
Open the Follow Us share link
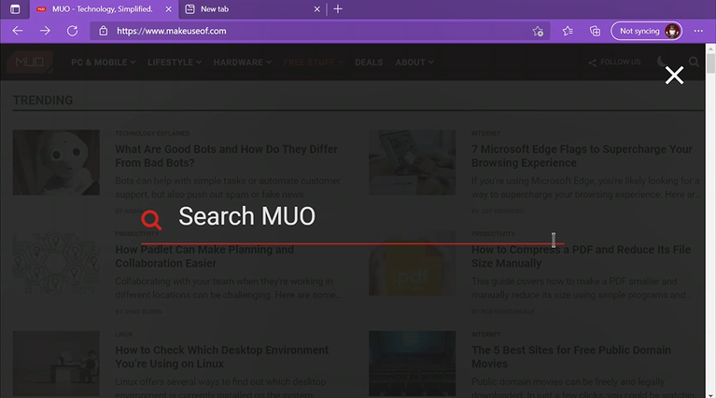614,62
